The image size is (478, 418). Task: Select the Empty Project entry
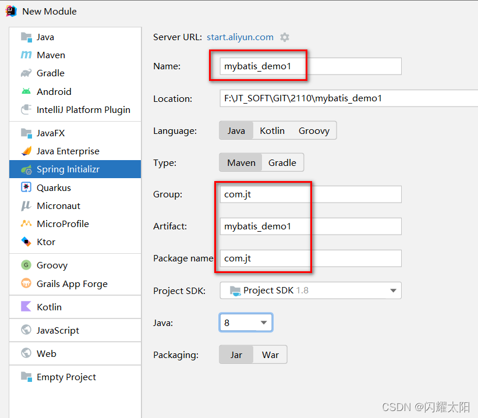pos(75,377)
